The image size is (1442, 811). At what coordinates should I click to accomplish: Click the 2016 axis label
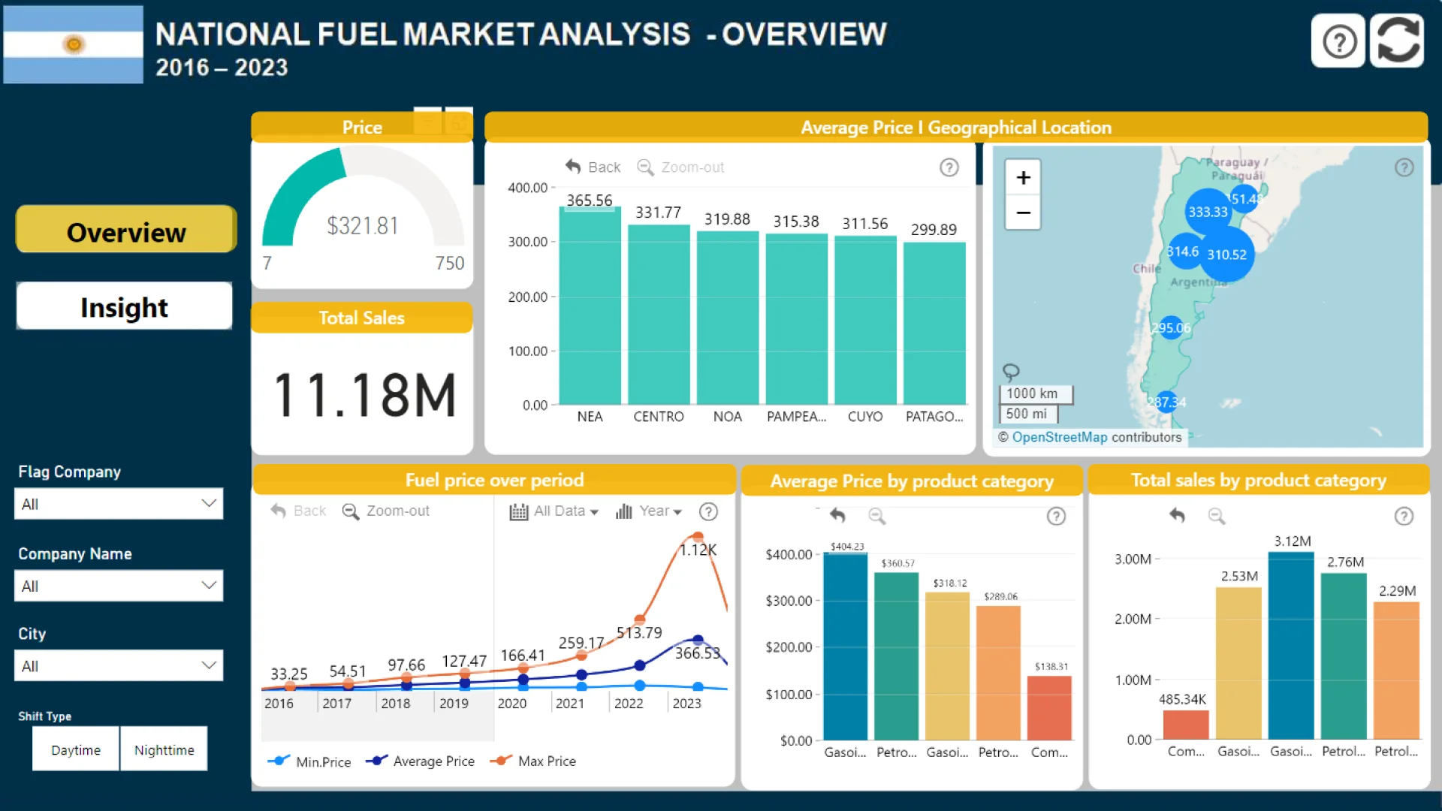pos(279,704)
